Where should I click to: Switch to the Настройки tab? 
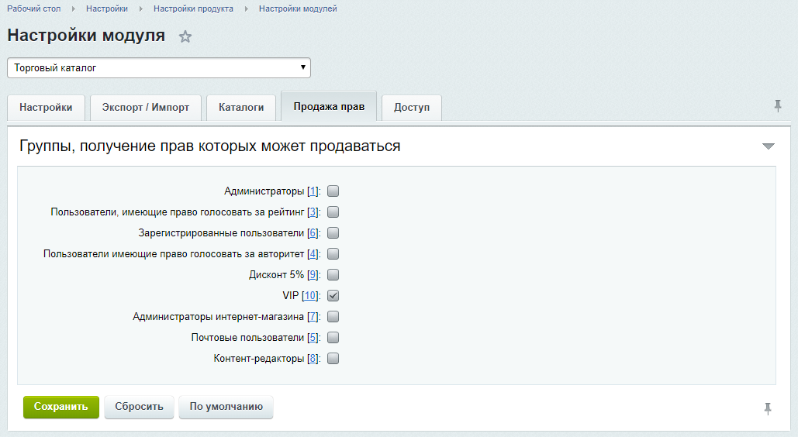46,108
